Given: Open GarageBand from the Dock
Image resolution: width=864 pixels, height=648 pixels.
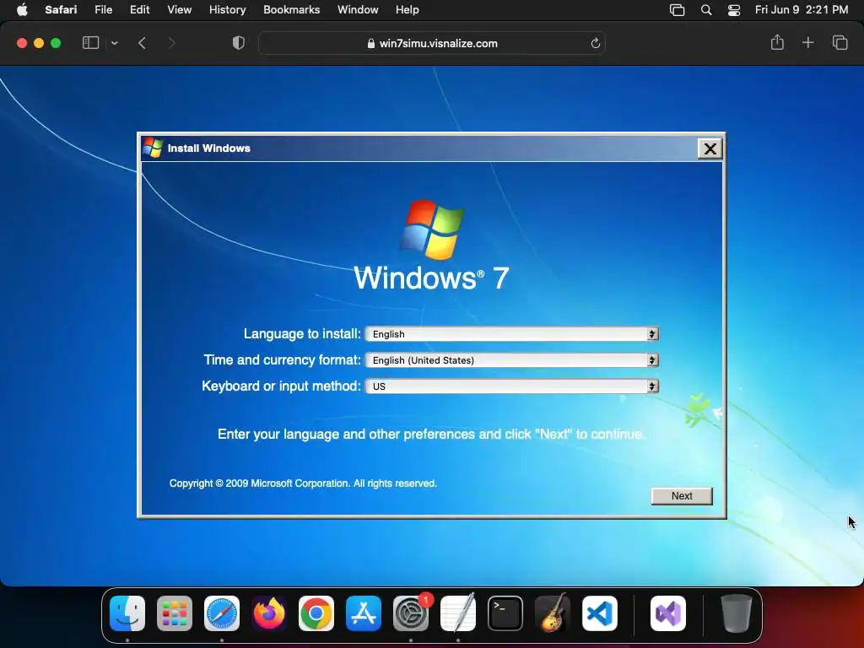Looking at the screenshot, I should 553,613.
